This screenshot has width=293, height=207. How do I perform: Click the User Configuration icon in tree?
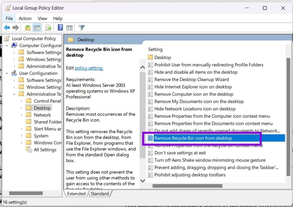(x=14, y=73)
